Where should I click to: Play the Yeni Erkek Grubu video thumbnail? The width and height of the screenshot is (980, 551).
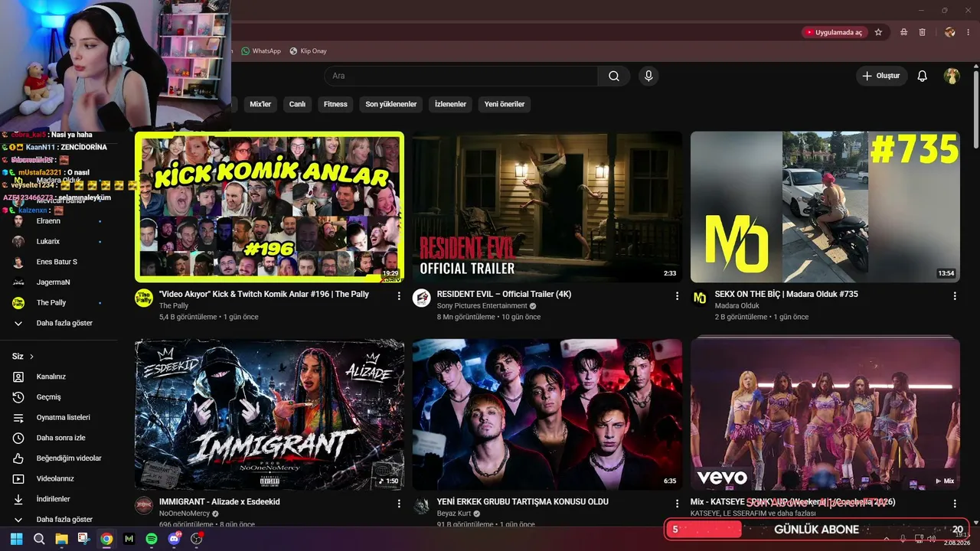tap(547, 414)
